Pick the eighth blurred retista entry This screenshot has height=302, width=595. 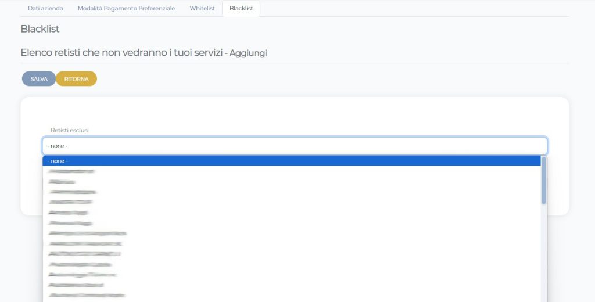[85, 244]
